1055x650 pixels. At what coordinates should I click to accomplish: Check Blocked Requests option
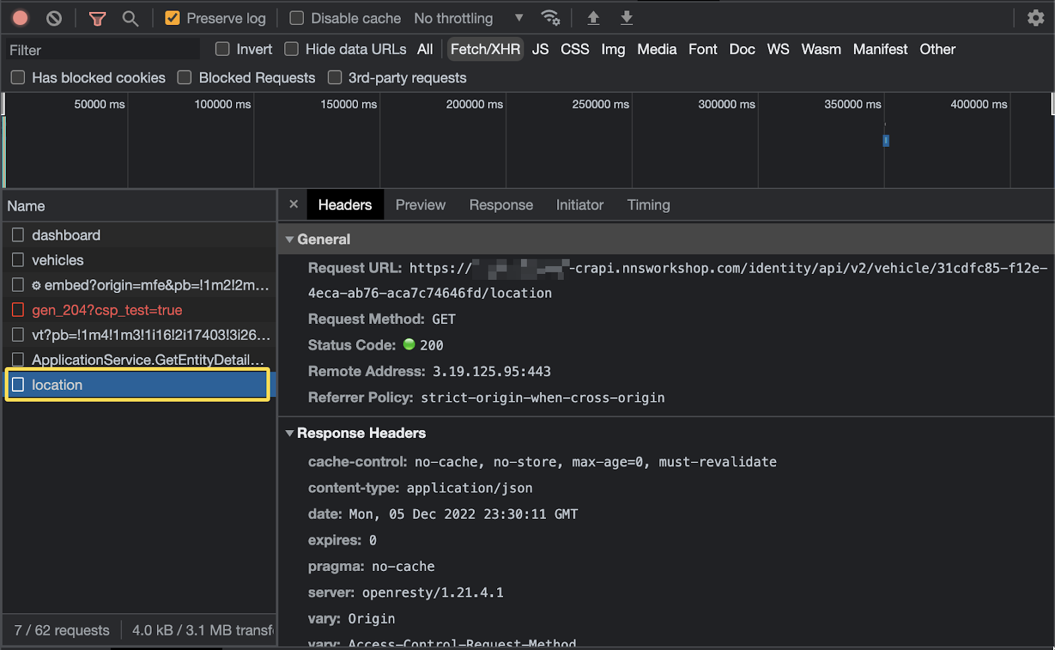(185, 77)
